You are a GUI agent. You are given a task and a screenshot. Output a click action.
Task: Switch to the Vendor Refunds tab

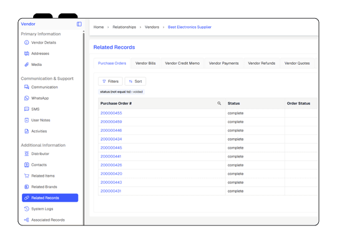261,63
